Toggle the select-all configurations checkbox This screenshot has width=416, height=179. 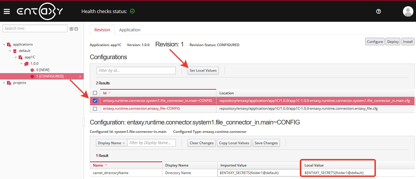coord(95,93)
